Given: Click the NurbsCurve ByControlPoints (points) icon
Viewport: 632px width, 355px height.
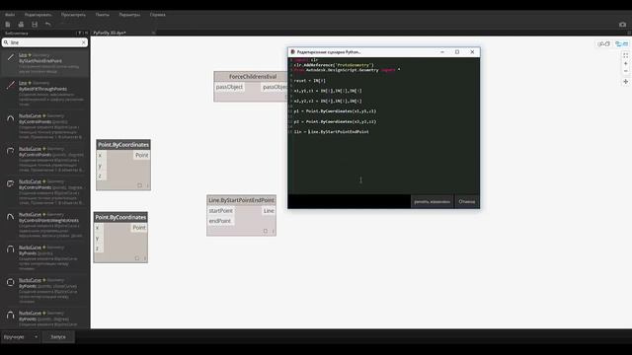Looking at the screenshot, I should point(11,118).
